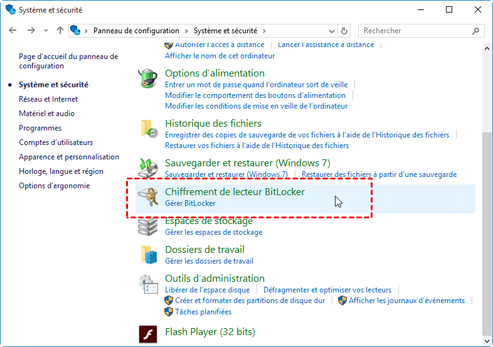
Task: Go forward with the forward arrow
Action: [31, 31]
